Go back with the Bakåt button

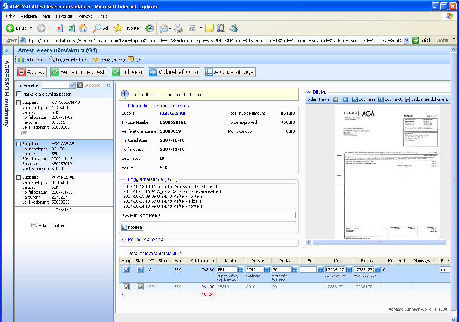point(17,28)
